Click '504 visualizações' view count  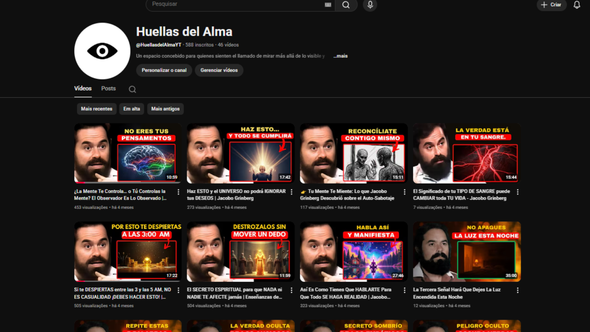point(204,306)
